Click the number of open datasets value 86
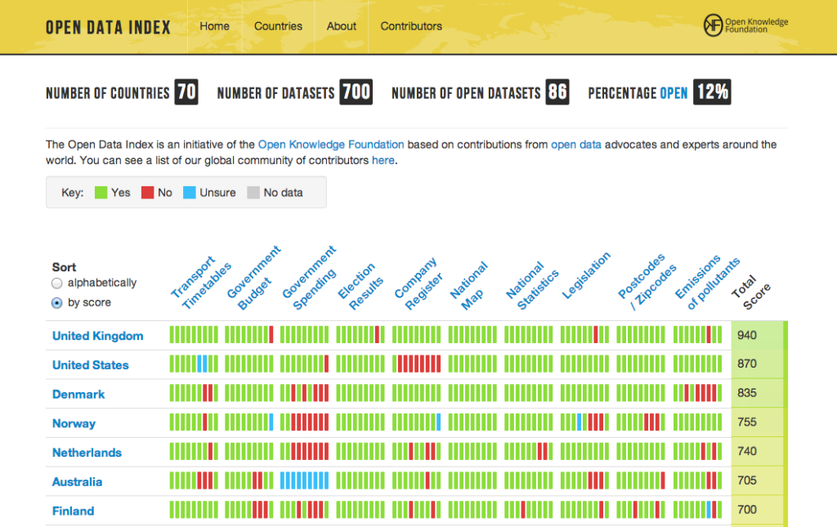Viewport: 837px width, 527px height. click(557, 92)
